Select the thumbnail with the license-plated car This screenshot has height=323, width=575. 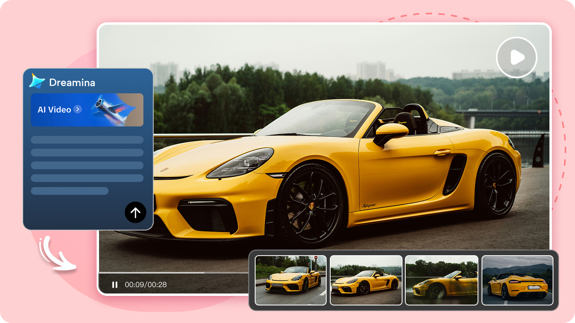pyautogui.click(x=291, y=280)
